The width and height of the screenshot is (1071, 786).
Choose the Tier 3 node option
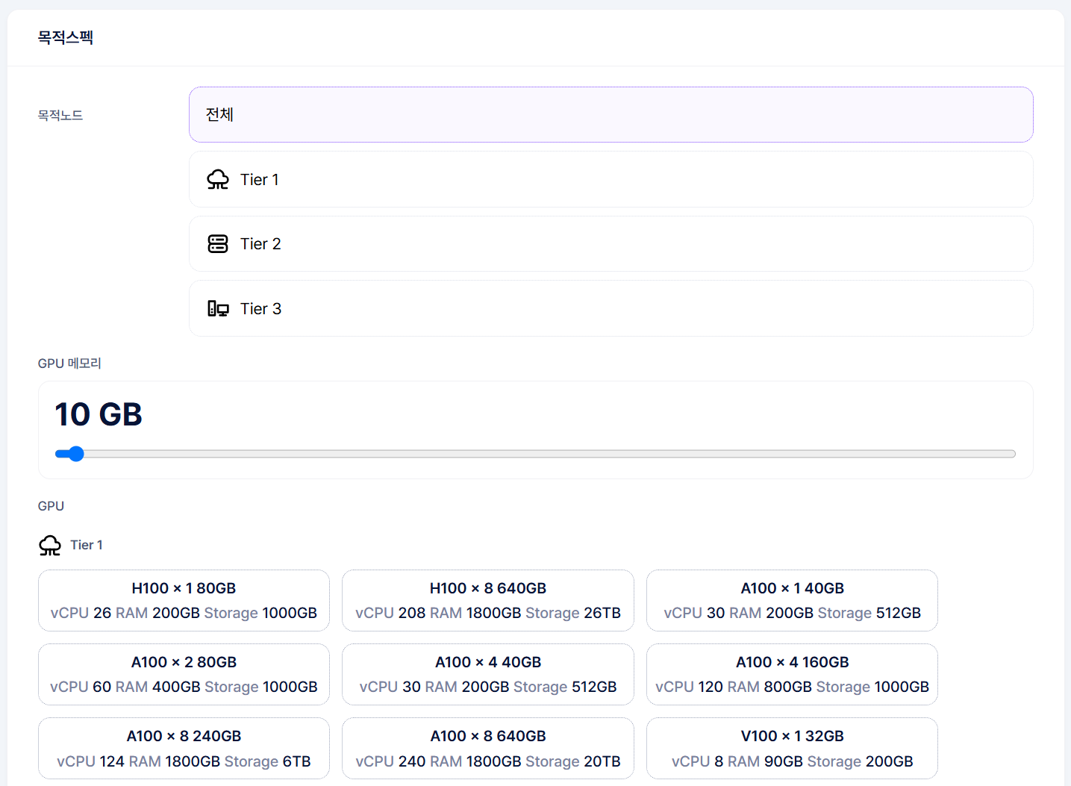[611, 308]
